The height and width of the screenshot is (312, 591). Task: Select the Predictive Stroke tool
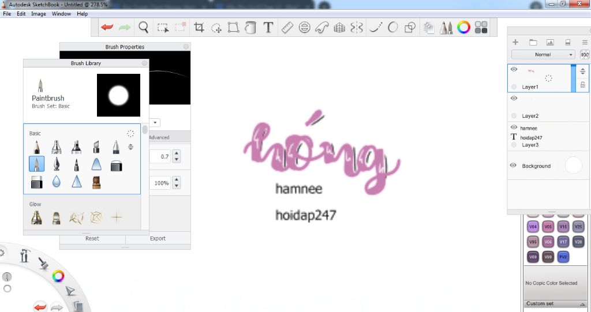(x=392, y=27)
